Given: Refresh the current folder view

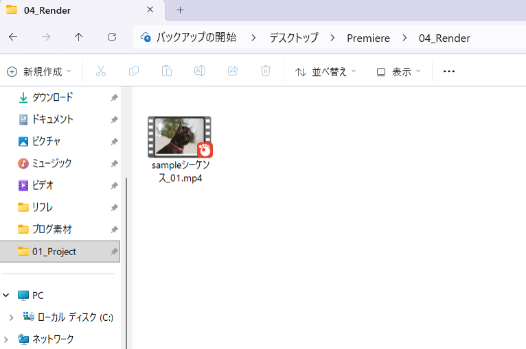Looking at the screenshot, I should (112, 38).
